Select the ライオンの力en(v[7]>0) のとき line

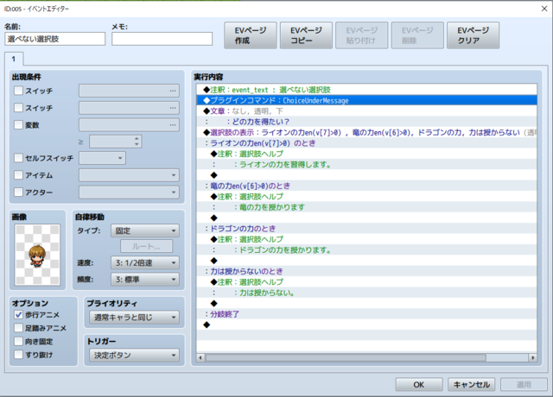pos(366,143)
